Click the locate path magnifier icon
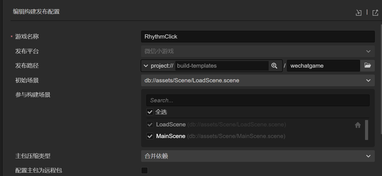 (x=274, y=66)
